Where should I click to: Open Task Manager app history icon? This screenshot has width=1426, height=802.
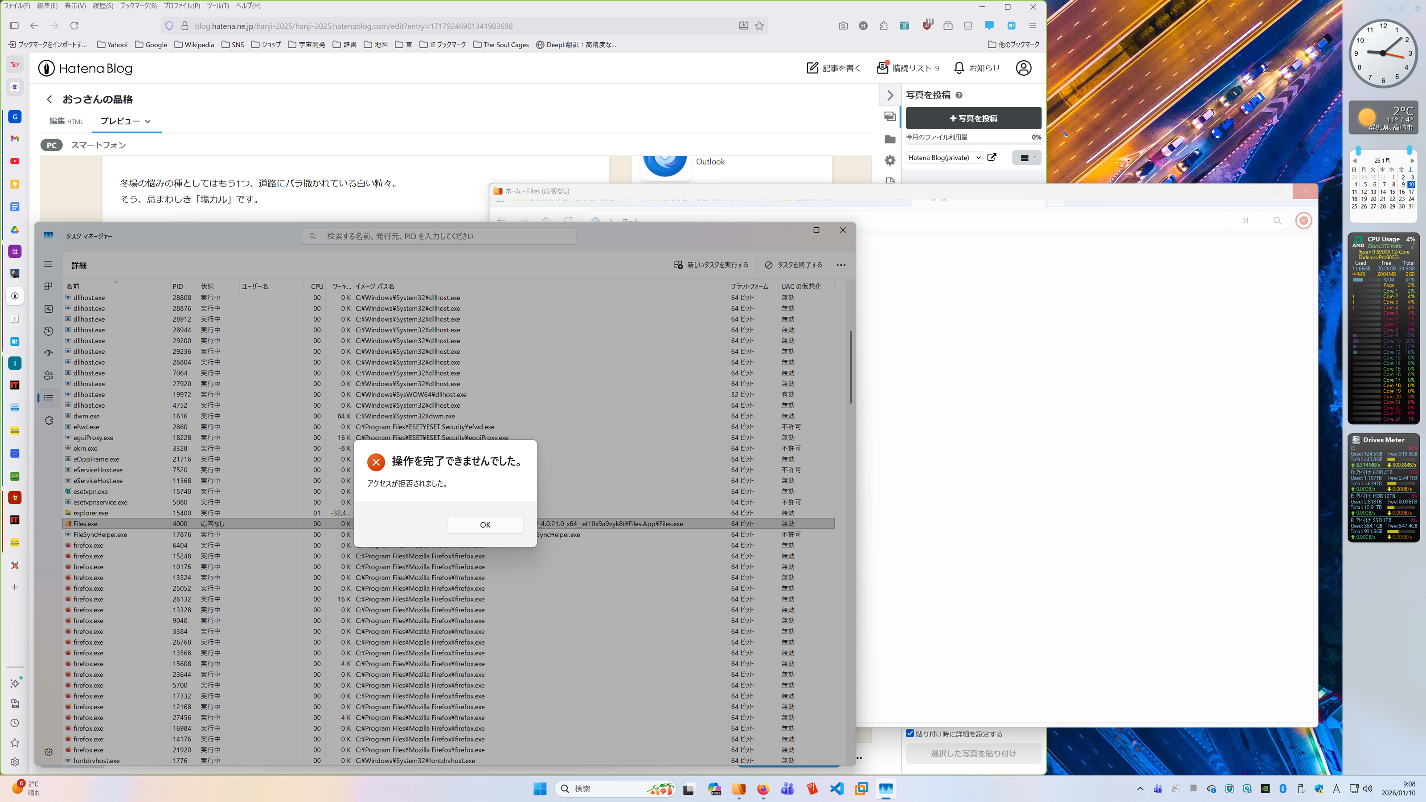tap(48, 331)
